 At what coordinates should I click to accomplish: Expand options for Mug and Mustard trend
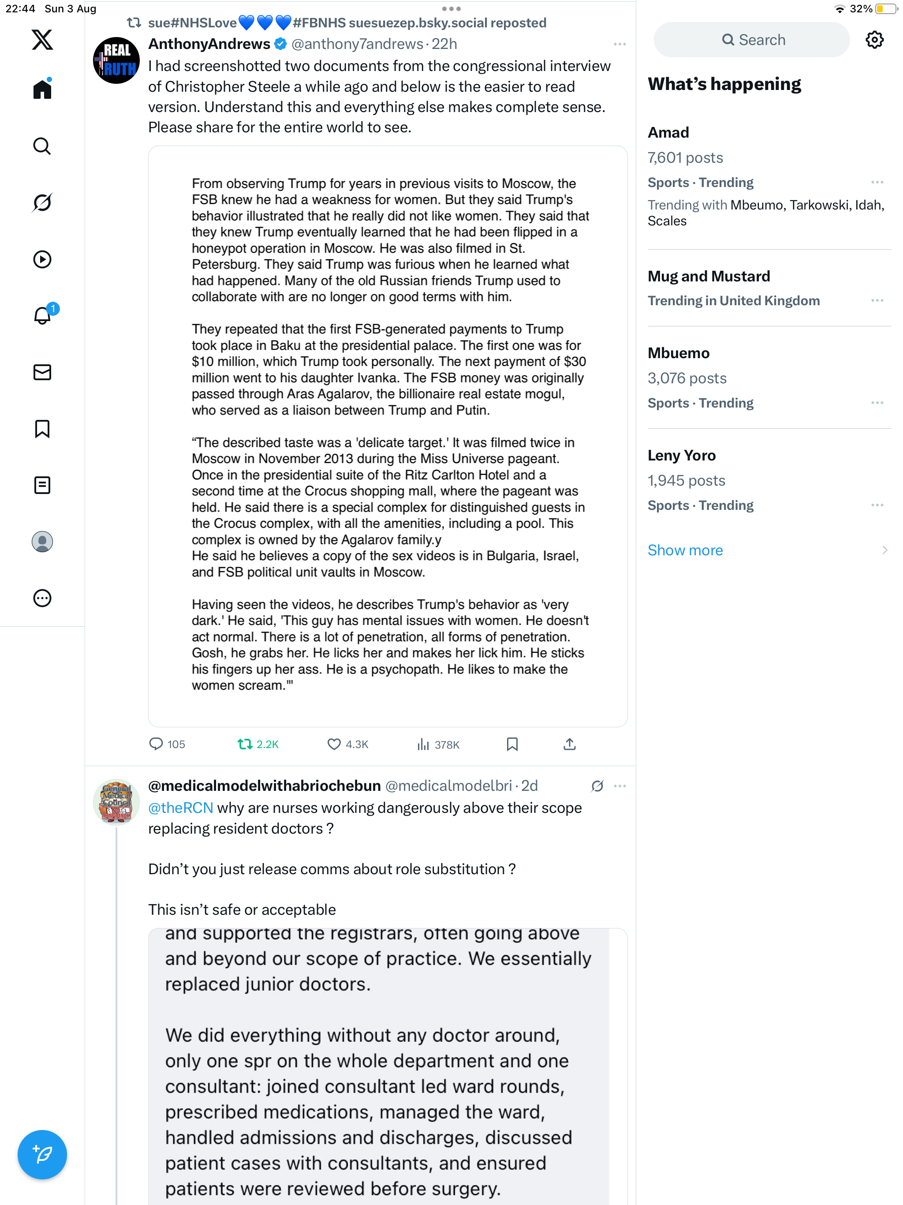pos(876,301)
